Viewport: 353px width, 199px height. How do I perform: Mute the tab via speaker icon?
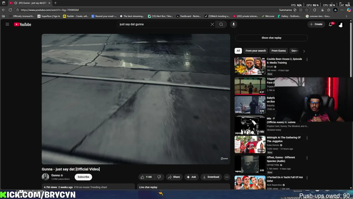(x=16, y=3)
